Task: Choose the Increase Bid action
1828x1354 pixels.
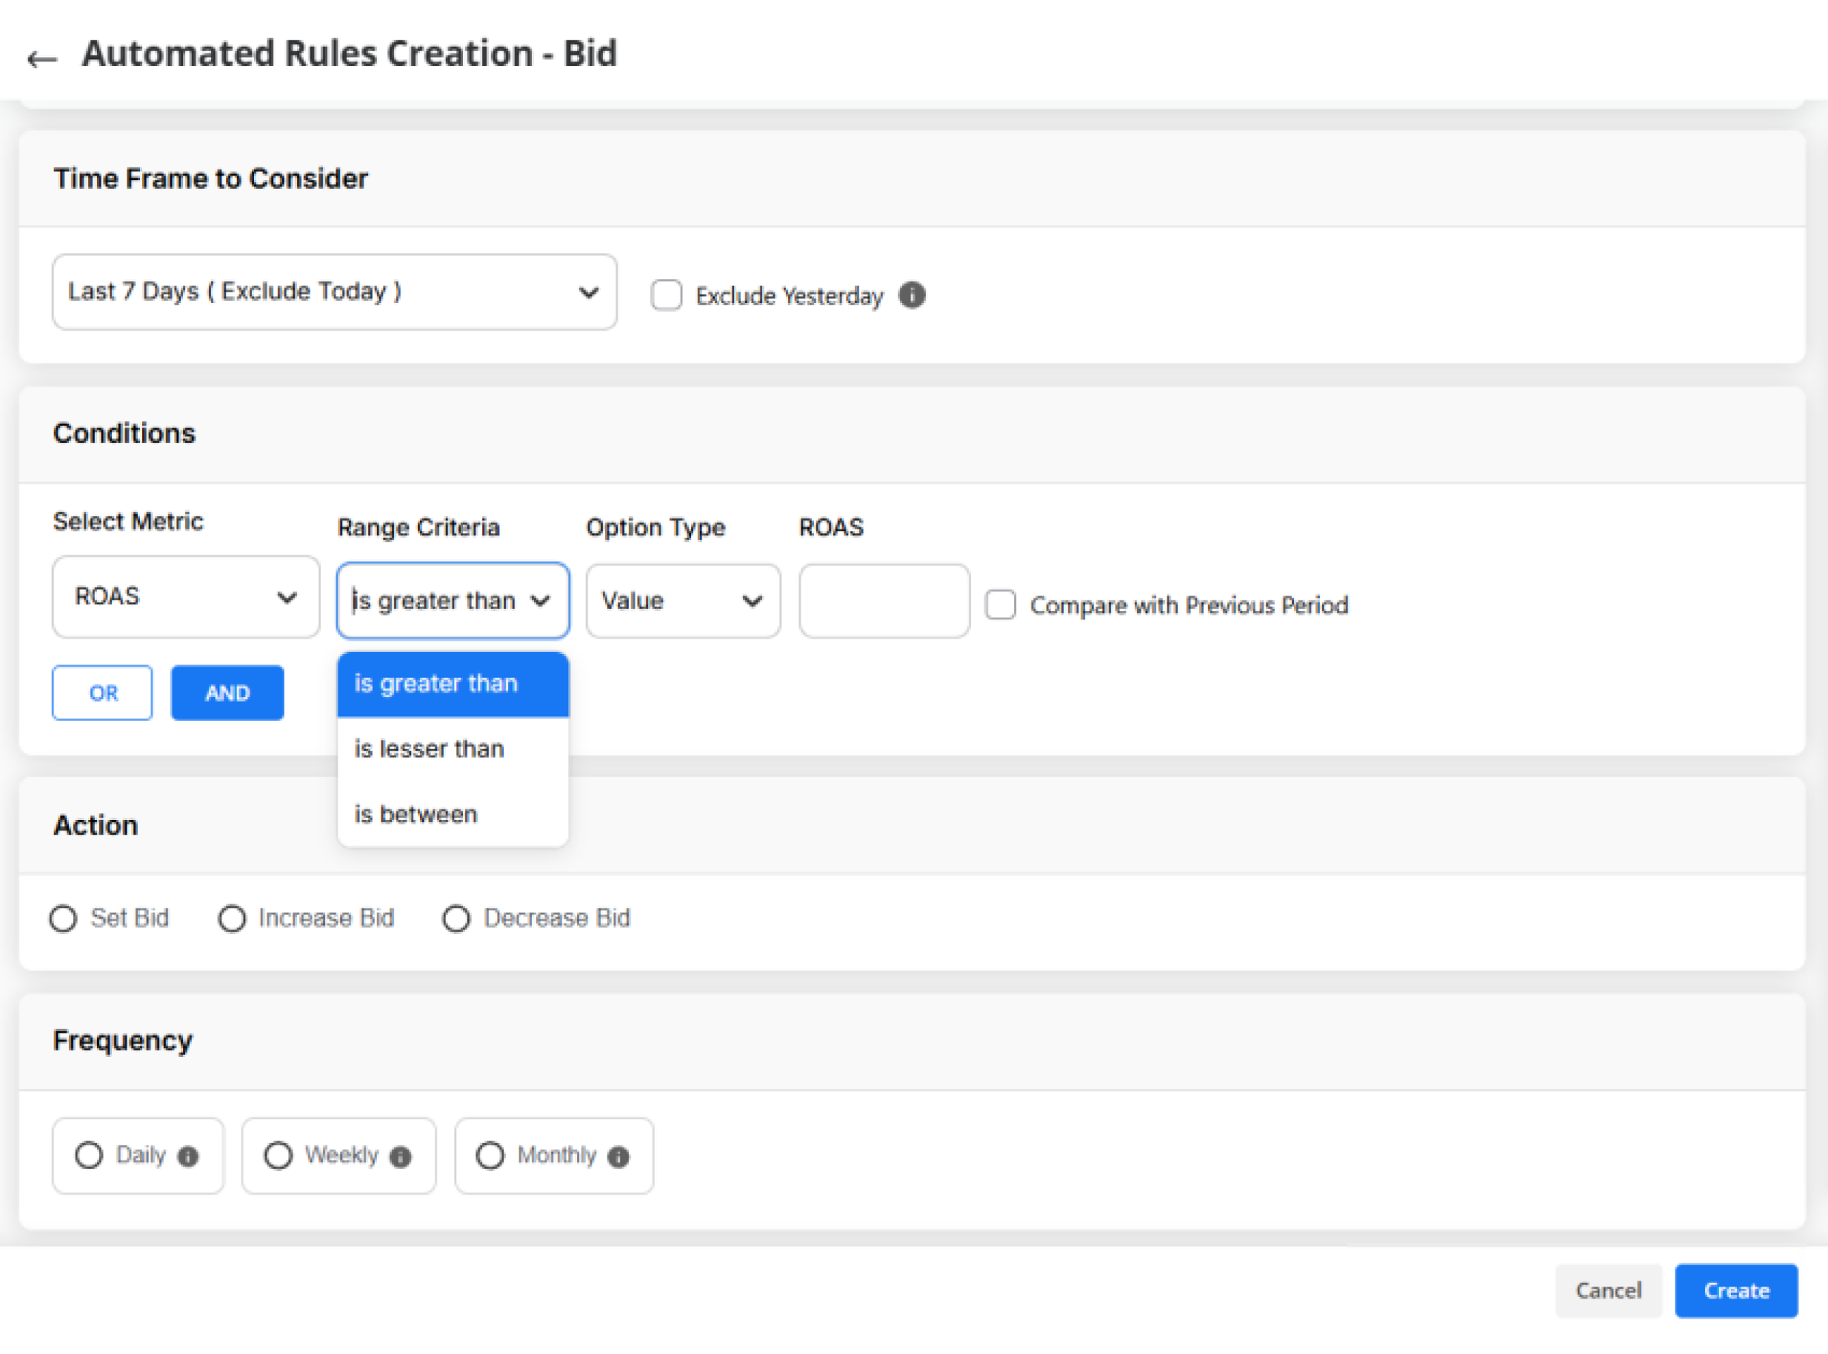Action: (232, 918)
